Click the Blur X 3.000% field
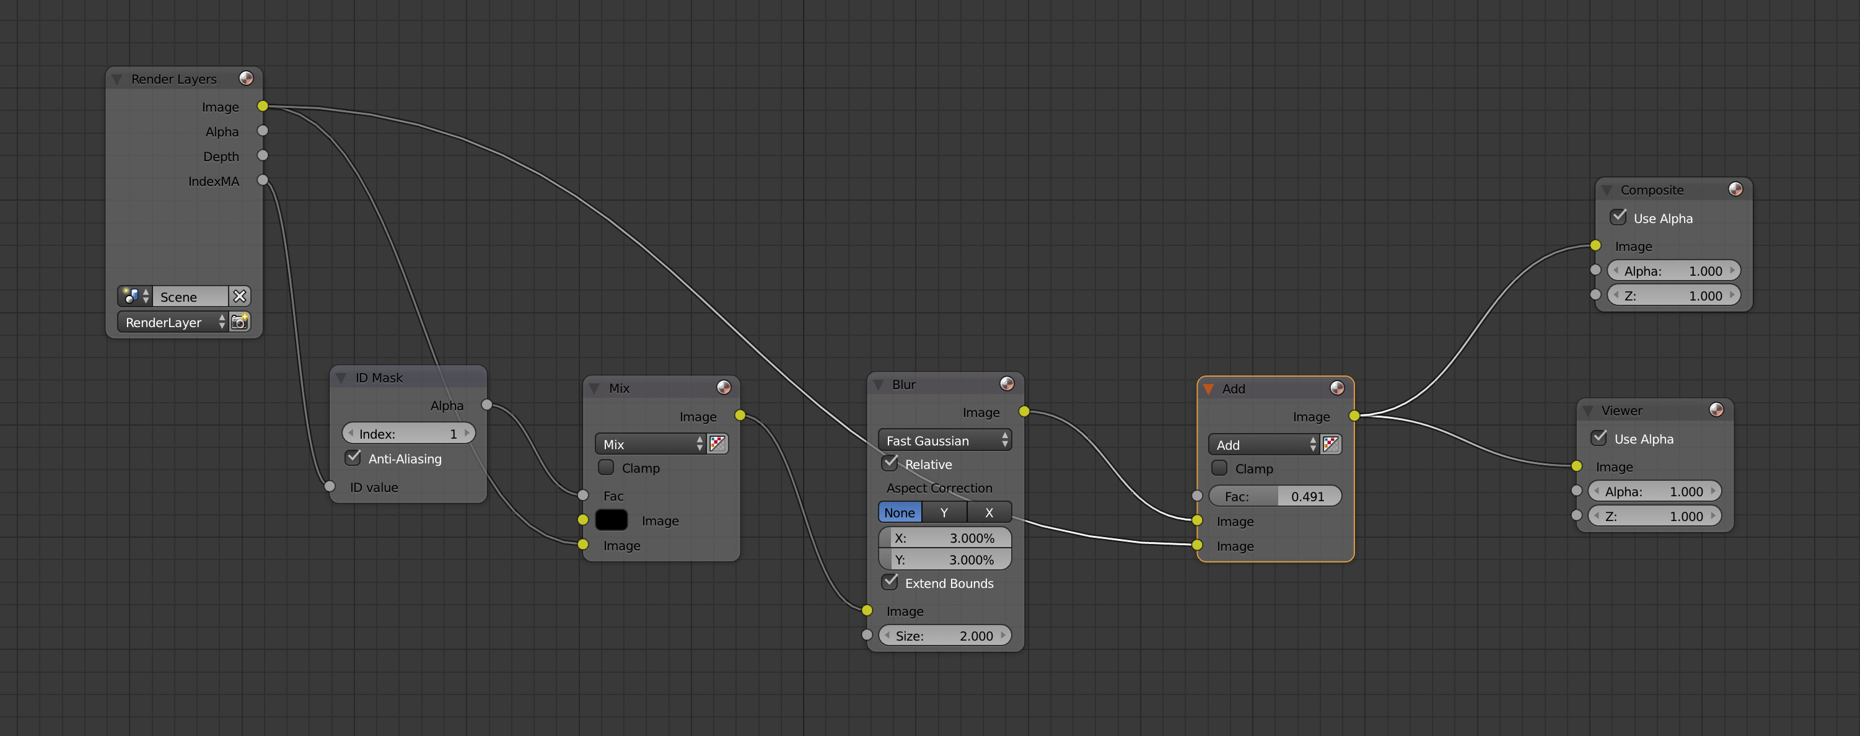This screenshot has width=1860, height=736. point(945,537)
